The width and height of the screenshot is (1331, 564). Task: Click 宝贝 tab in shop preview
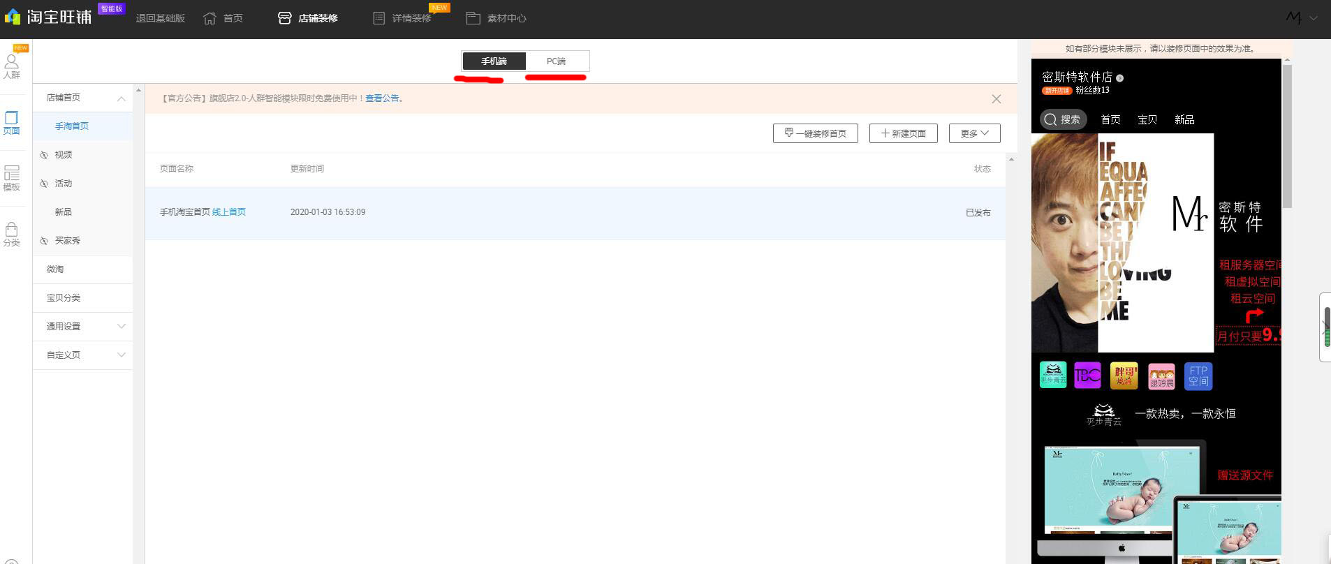tap(1147, 120)
